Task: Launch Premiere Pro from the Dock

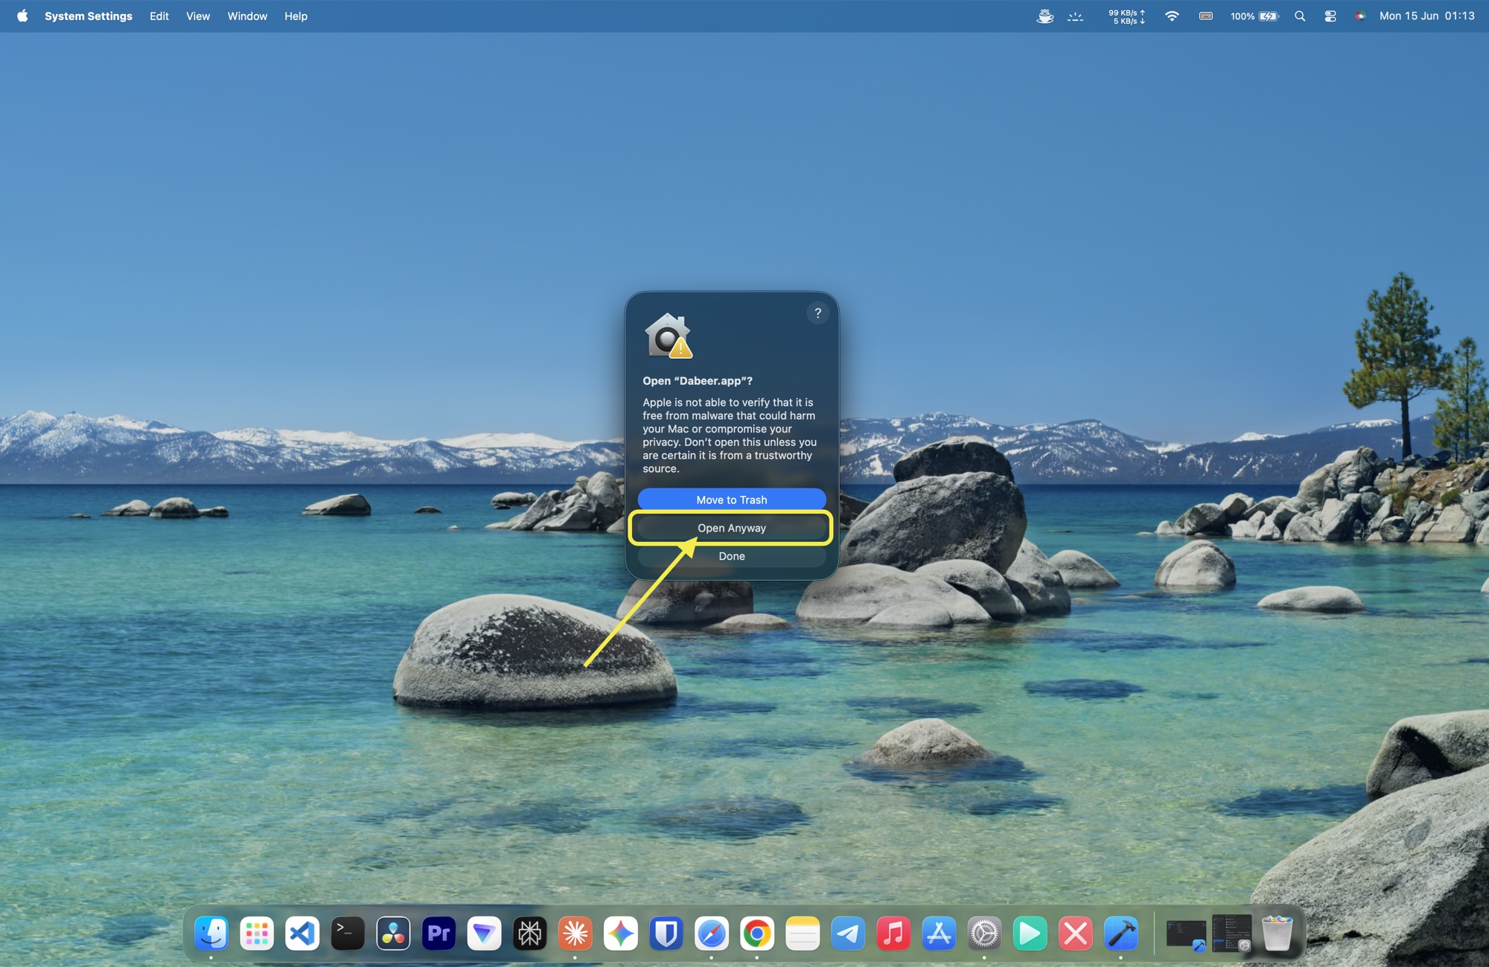Action: (439, 933)
